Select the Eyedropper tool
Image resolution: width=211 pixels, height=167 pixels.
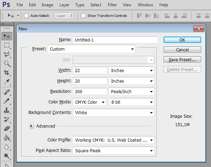pyautogui.click(x=7, y=82)
